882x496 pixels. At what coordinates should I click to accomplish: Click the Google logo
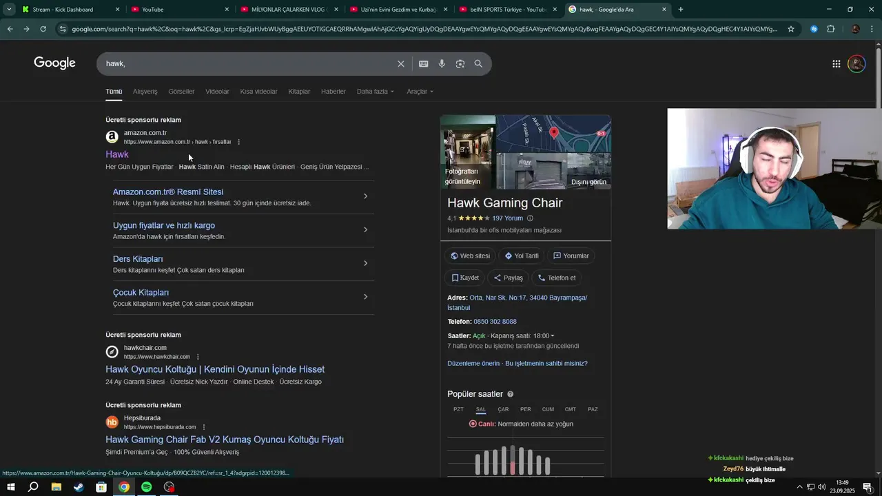pos(54,63)
